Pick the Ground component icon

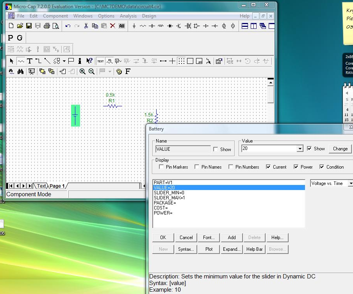[134, 26]
